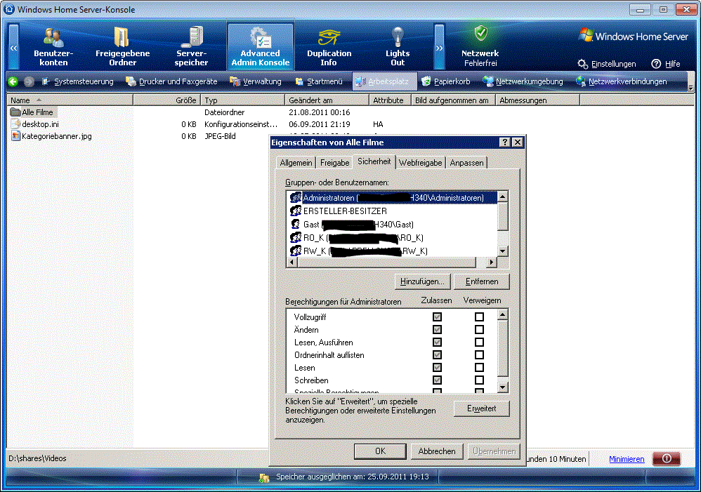Image resolution: width=701 pixels, height=492 pixels.
Task: Open Systemsteuerung shortcut
Action: 78,81
